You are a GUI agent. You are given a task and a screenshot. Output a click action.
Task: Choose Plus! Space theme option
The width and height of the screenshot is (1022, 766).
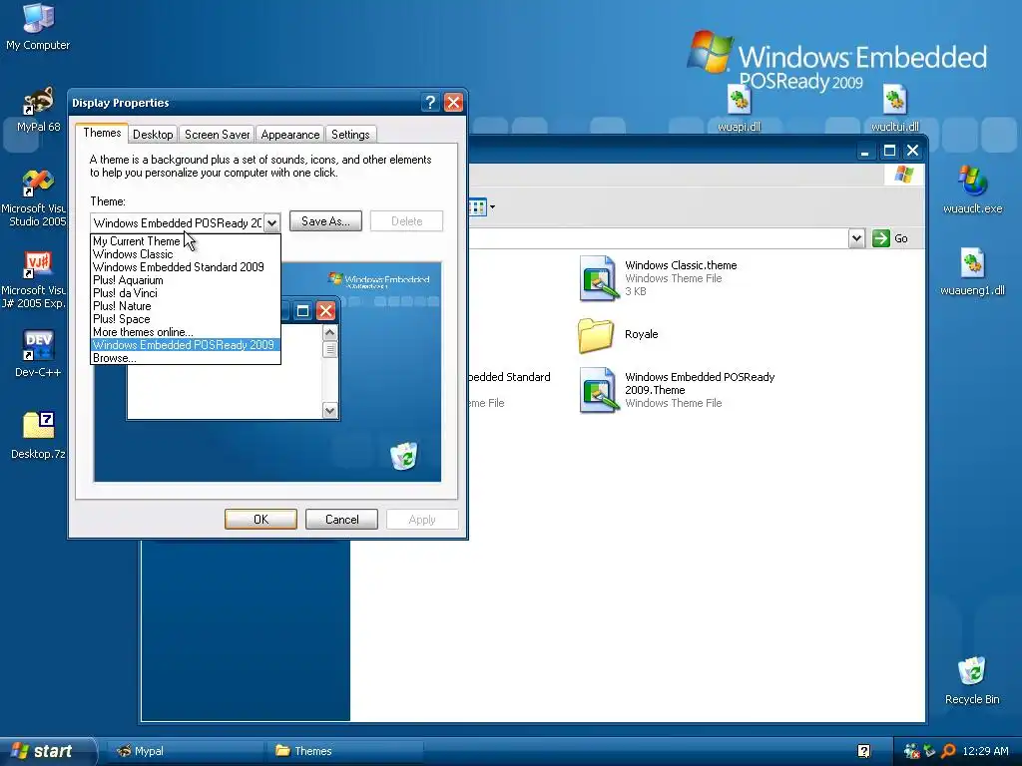pyautogui.click(x=185, y=319)
